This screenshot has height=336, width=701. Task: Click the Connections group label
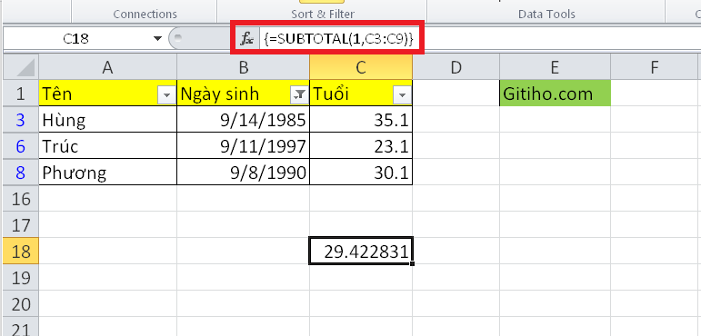click(x=145, y=14)
